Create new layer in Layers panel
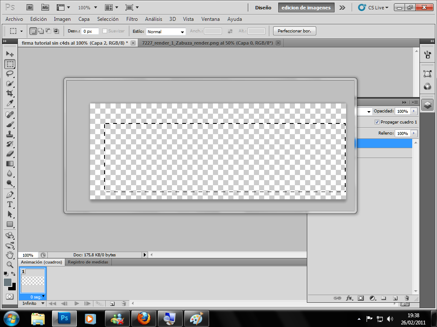Image resolution: width=437 pixels, height=327 pixels. point(395,298)
